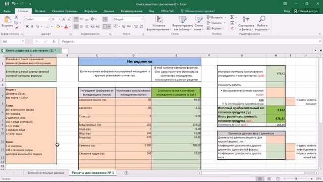Image resolution: width=323 pixels, height=182 pixels.
Task: Toggle italic (К) formatting
Action: pos(32,27)
